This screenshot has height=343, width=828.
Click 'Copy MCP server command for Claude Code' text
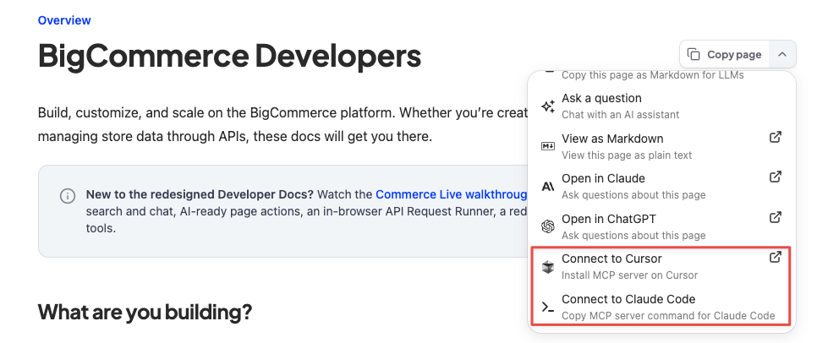[x=668, y=316]
